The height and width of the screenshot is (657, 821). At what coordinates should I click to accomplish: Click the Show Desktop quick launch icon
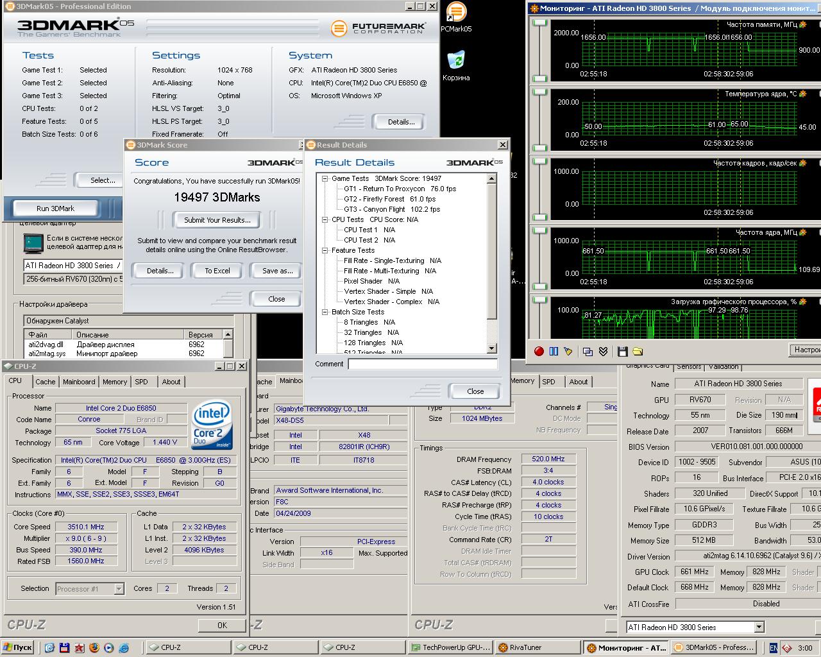click(50, 648)
